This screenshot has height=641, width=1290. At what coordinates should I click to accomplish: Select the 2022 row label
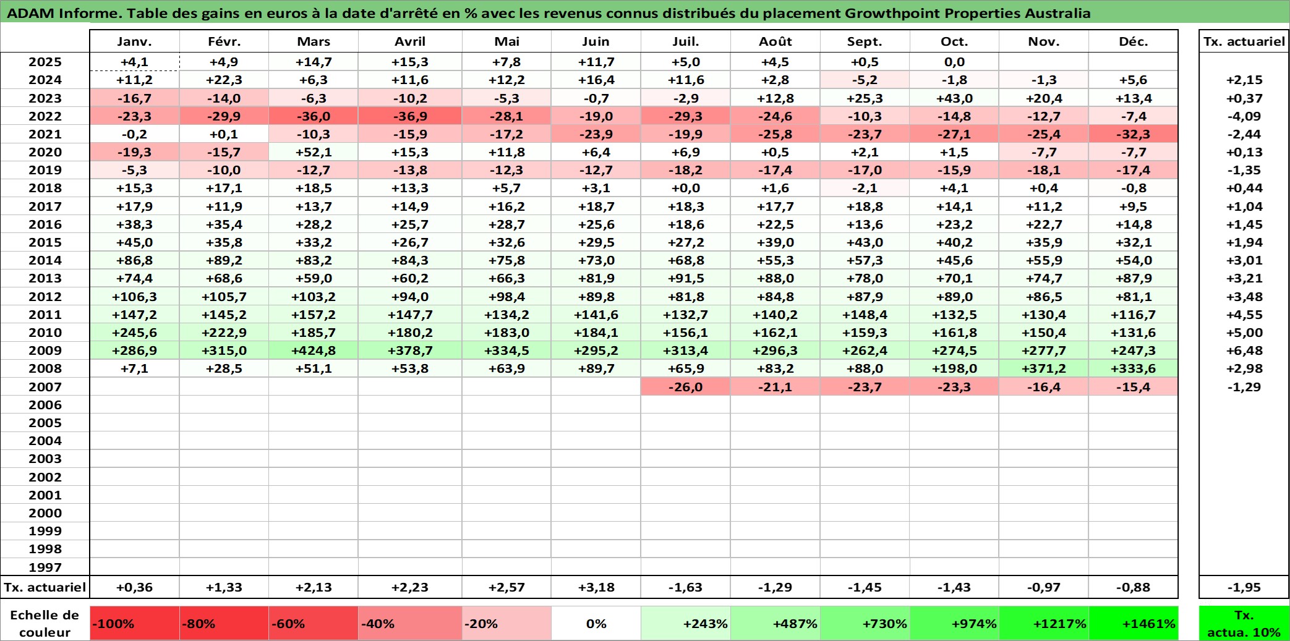[45, 116]
